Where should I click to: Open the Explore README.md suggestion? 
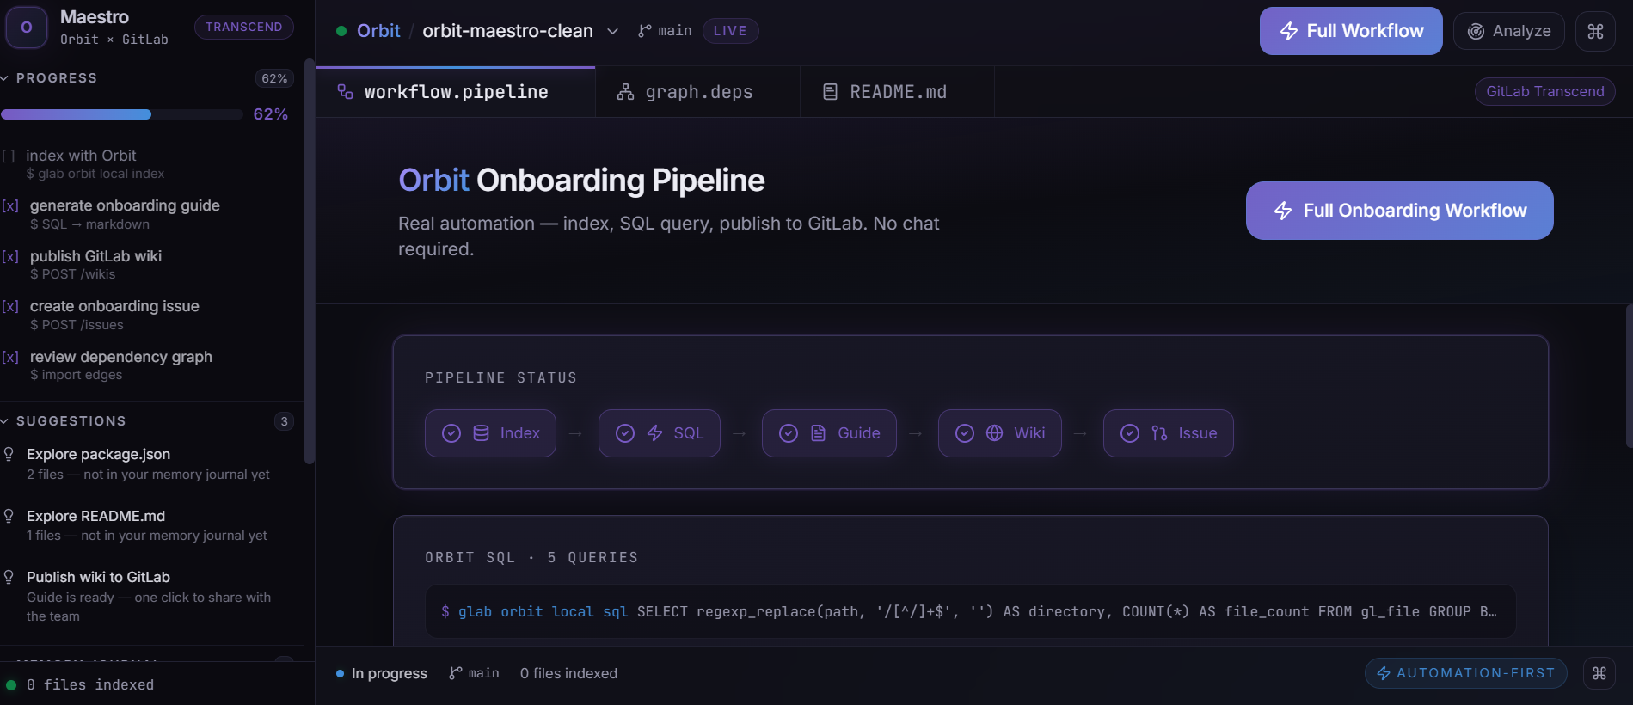(x=147, y=525)
